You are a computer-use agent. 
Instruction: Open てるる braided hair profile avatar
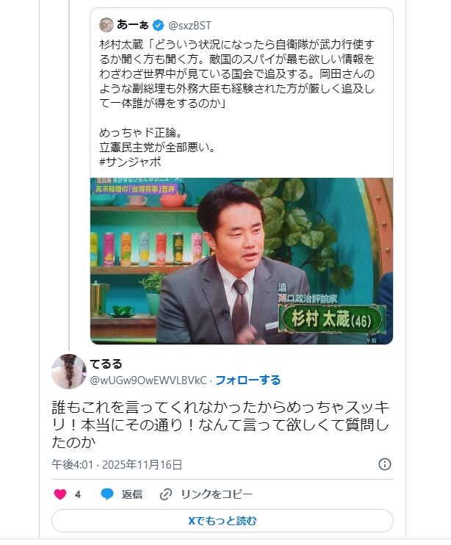coord(69,372)
